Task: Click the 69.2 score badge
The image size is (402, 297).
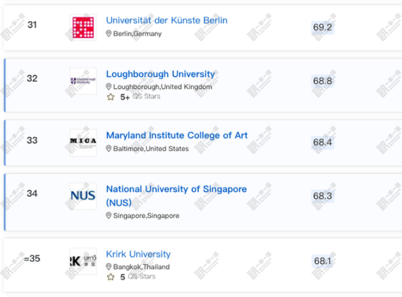Action: point(322,28)
